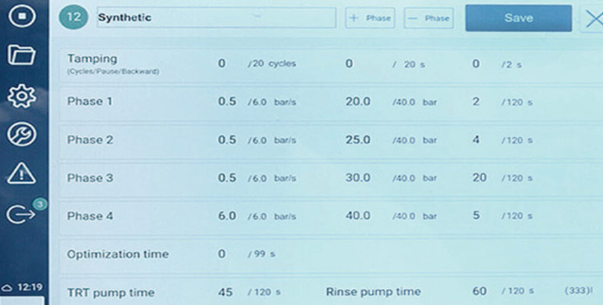Open the warning triangle alerts icon
The height and width of the screenshot is (305, 603).
click(22, 173)
